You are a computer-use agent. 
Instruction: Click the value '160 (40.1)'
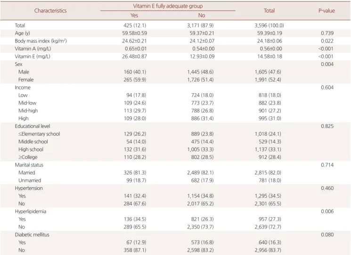tap(135, 72)
